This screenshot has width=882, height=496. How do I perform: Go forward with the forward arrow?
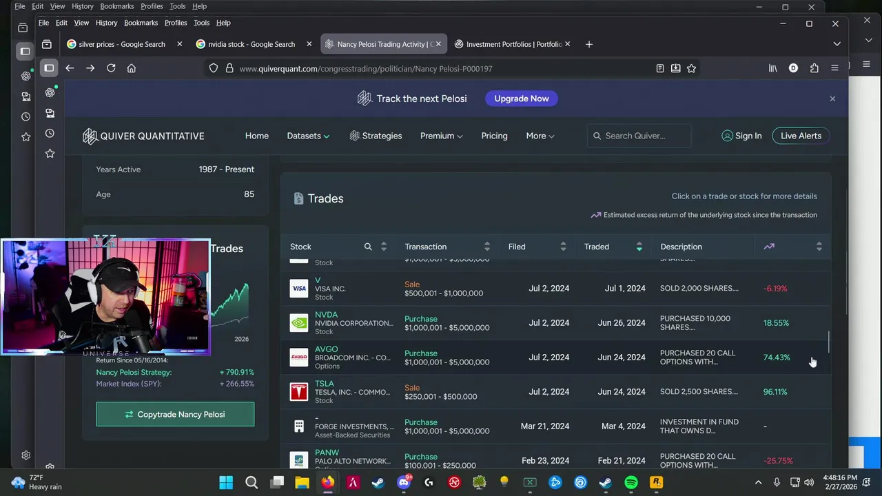coord(90,68)
